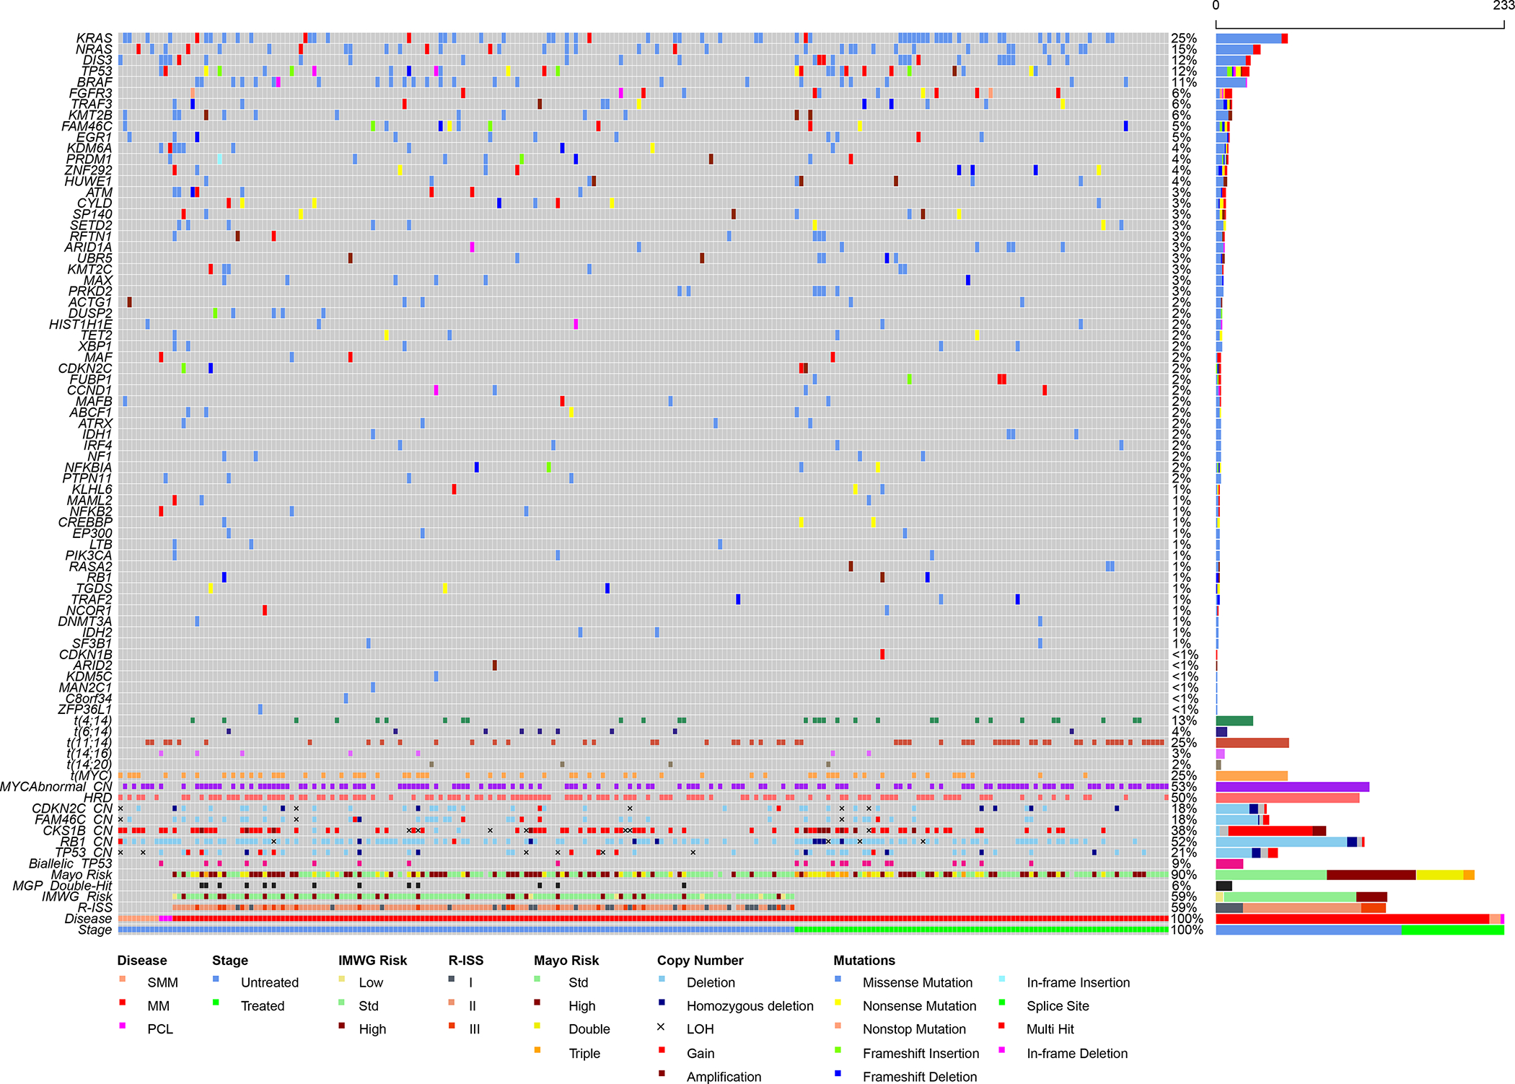Click the Mayo Risk High swatch
The width and height of the screenshot is (1515, 1084).
coord(537,1003)
